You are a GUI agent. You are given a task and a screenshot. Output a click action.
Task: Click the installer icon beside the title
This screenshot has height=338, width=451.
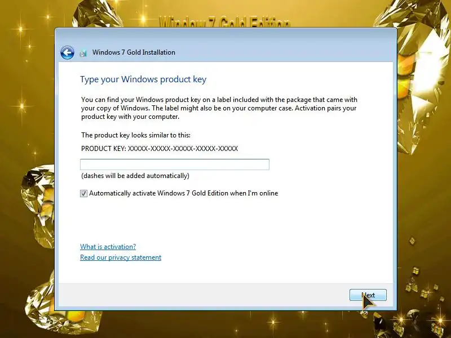pyautogui.click(x=83, y=53)
